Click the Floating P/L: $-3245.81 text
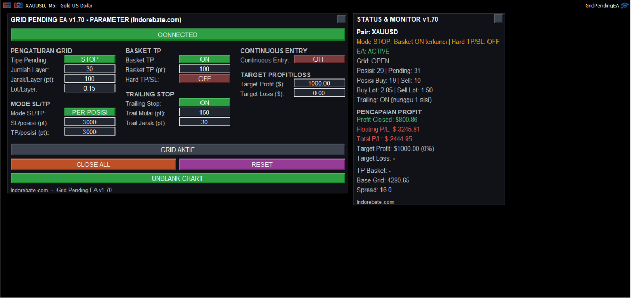Screen dimensions: 631x298 click(389, 130)
